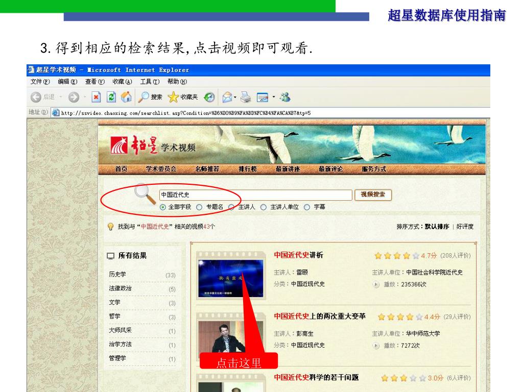The image size is (523, 392).
Task: Open 学术委员会 navigation tab
Action: [161, 169]
